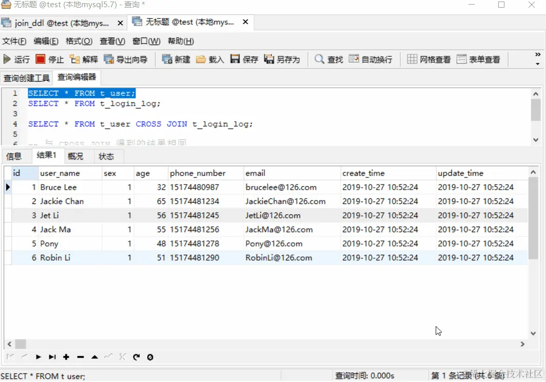Close the 无标题 @test tab
This screenshot has width=546, height=382.
pos(245,22)
